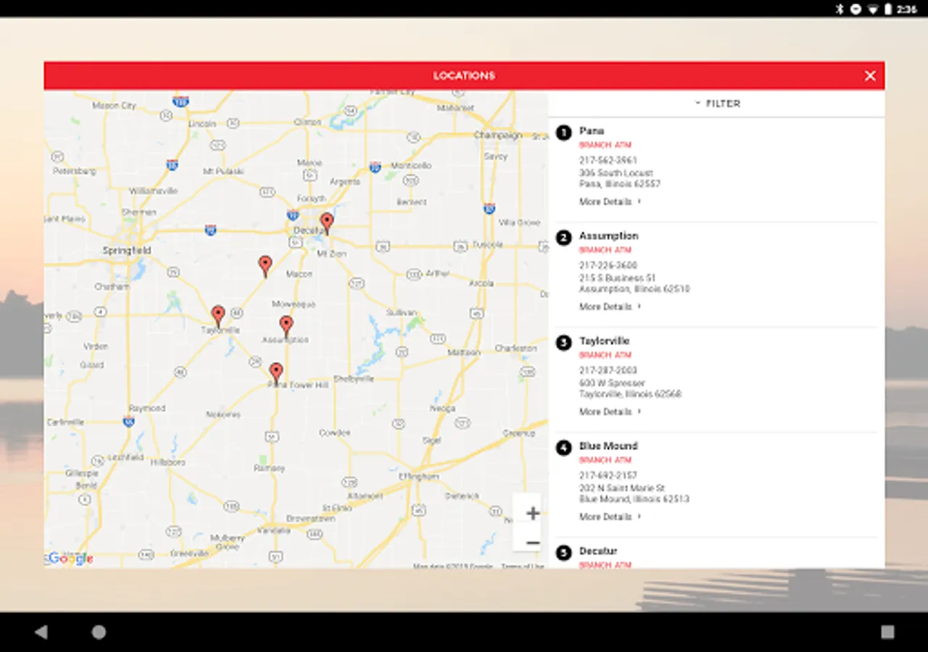Click number 5 marker beside Decatur
This screenshot has width=928, height=652.
pyautogui.click(x=563, y=553)
